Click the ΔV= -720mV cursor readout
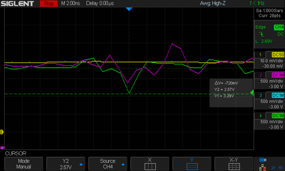Screen dimensions: 285x171 pos(226,83)
